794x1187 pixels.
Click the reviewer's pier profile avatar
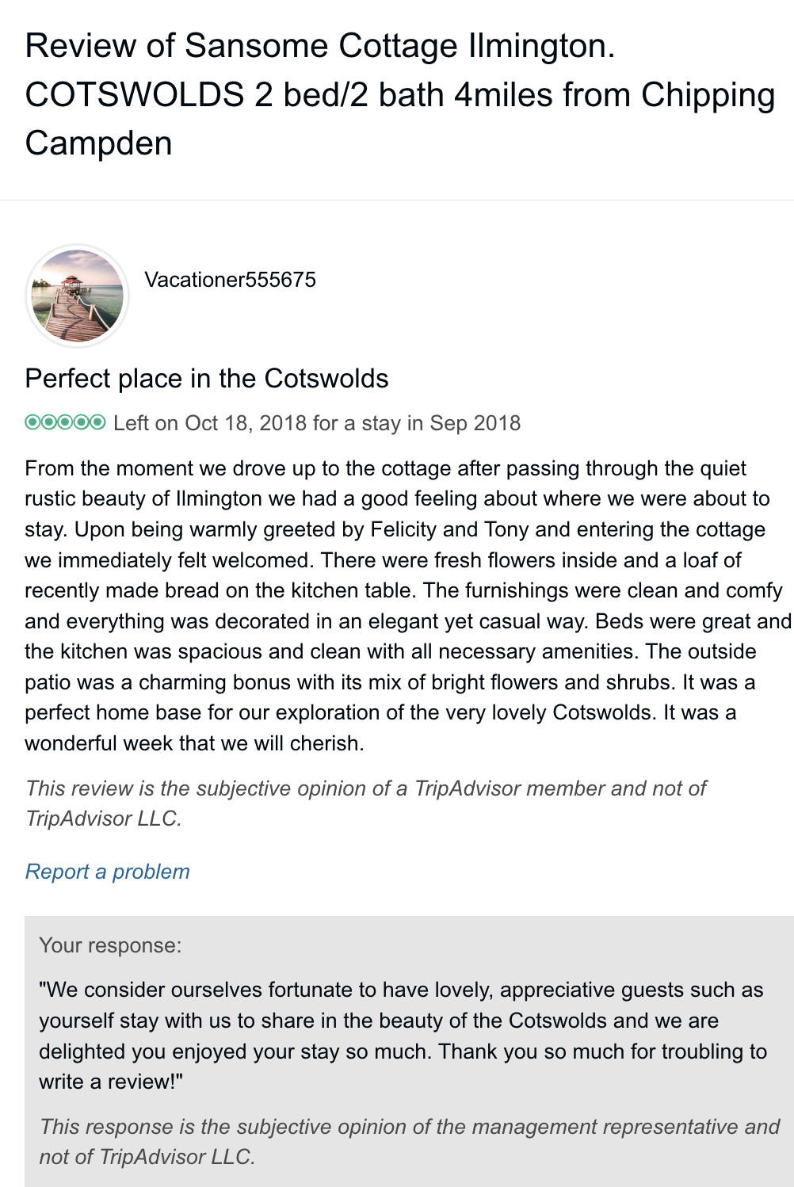(x=77, y=296)
